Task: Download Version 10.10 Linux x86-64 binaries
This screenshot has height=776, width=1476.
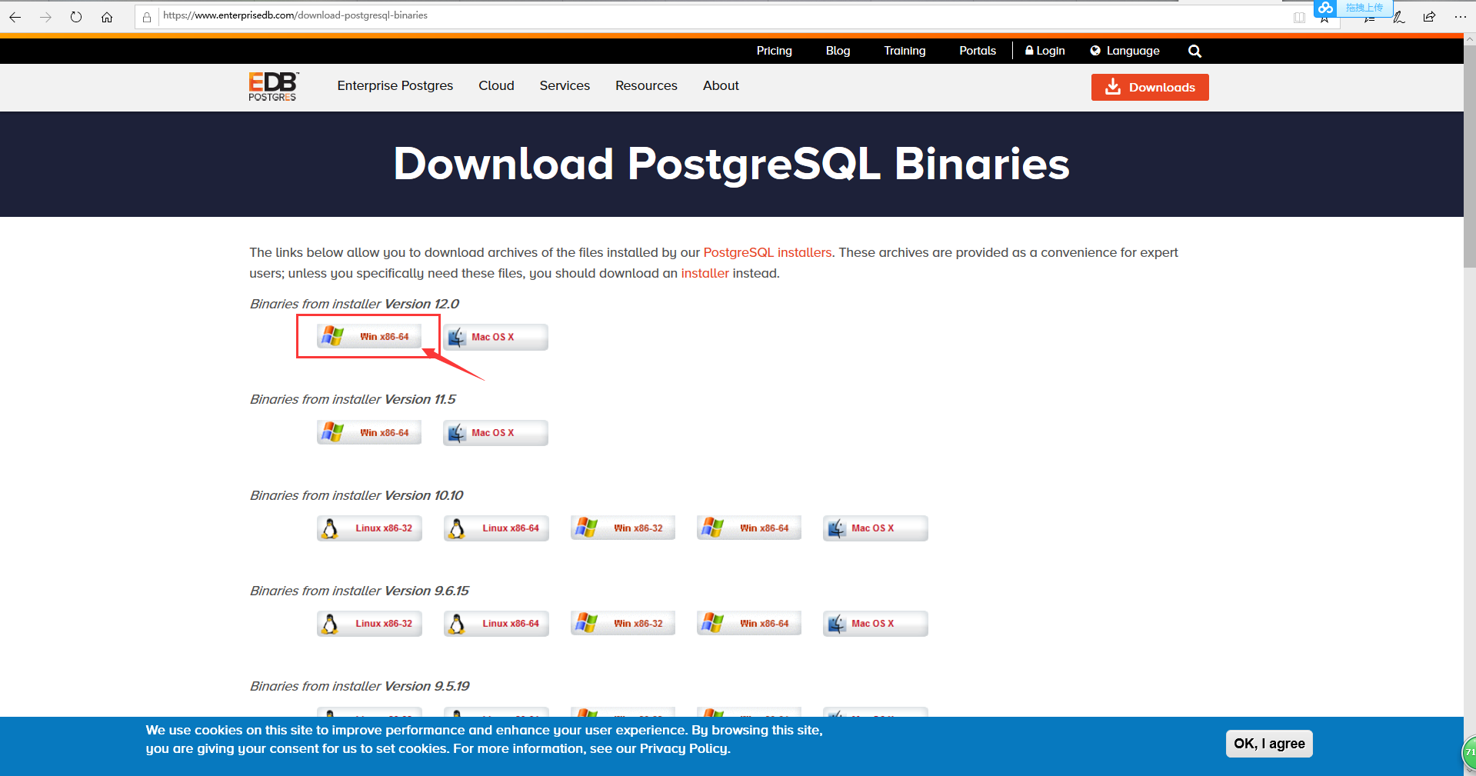Action: (496, 528)
